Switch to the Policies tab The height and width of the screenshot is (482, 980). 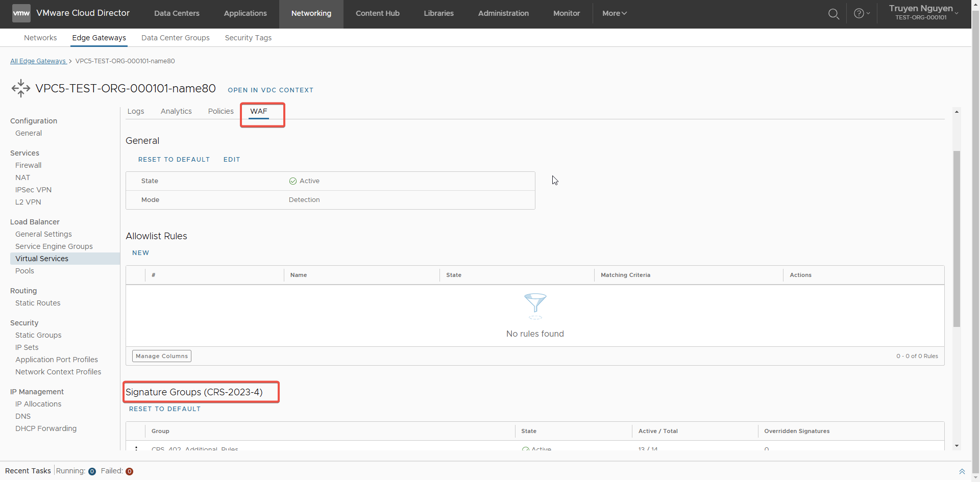click(x=220, y=111)
